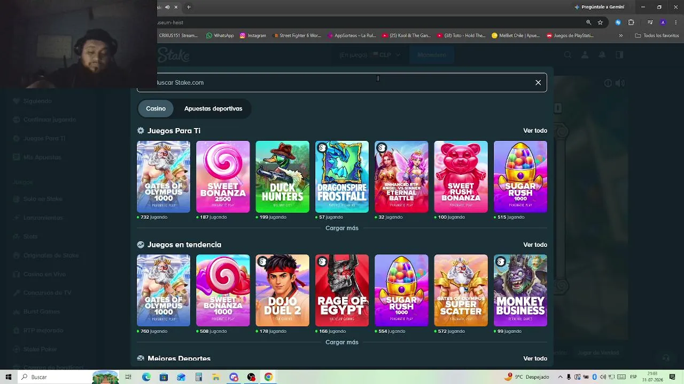
Task: Open the Juegos de PlayStation bookmark
Action: click(570, 36)
